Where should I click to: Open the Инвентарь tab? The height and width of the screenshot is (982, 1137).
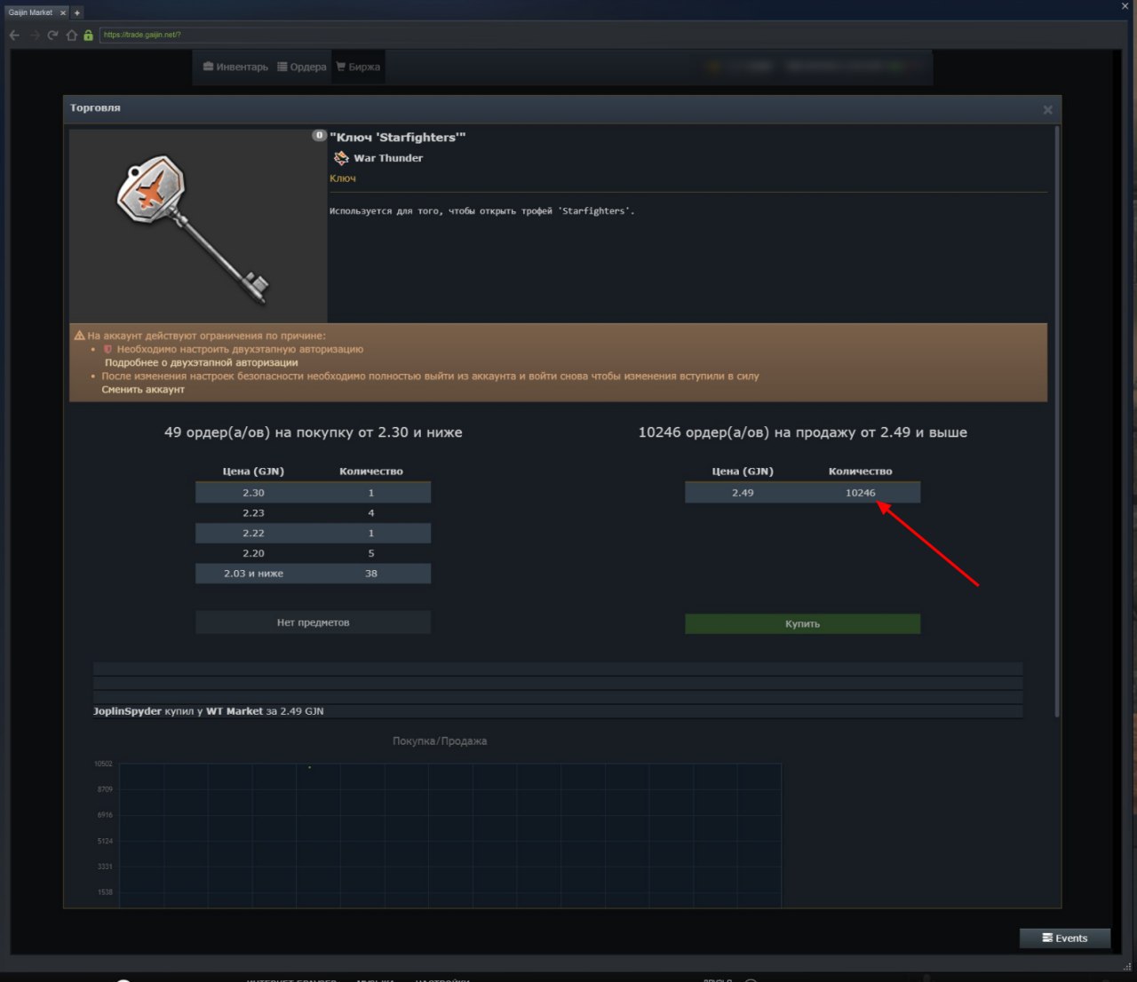point(235,67)
